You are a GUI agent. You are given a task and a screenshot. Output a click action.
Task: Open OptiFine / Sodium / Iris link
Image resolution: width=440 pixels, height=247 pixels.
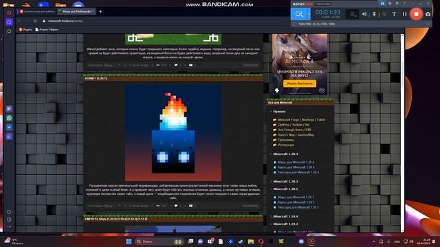pyautogui.click(x=294, y=125)
